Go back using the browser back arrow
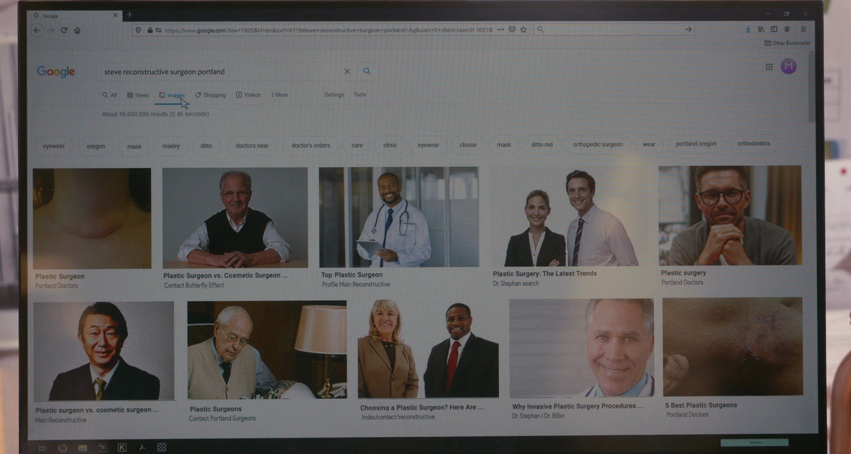 (37, 30)
